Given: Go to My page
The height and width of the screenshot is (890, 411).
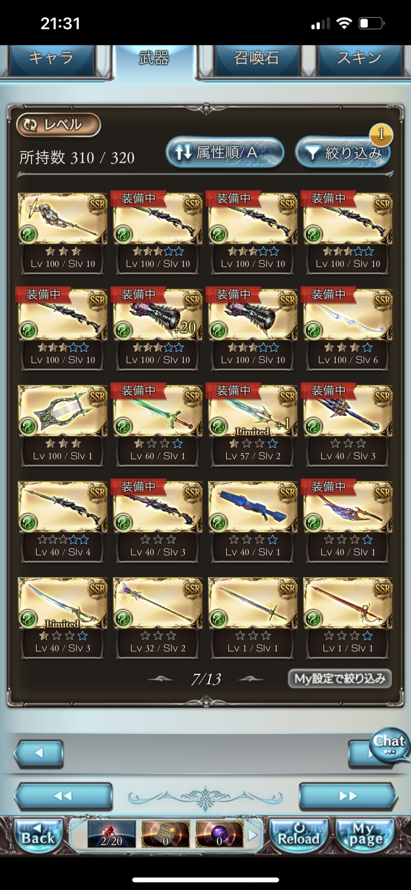Looking at the screenshot, I should coord(366,835).
